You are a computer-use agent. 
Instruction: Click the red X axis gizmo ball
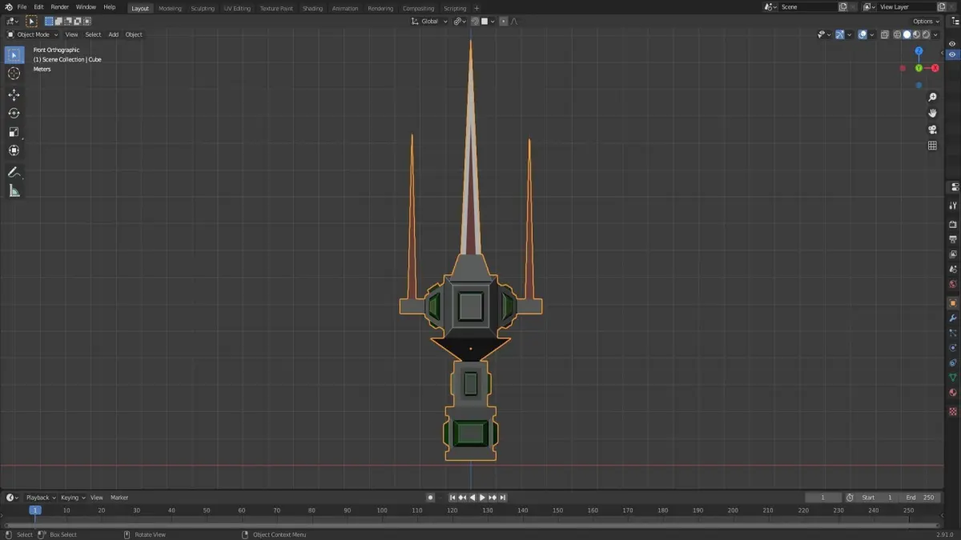pos(935,68)
